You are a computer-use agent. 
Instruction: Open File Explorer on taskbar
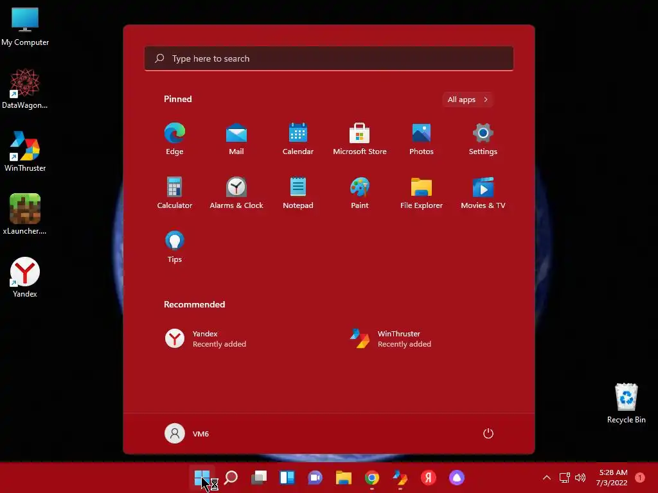click(343, 478)
